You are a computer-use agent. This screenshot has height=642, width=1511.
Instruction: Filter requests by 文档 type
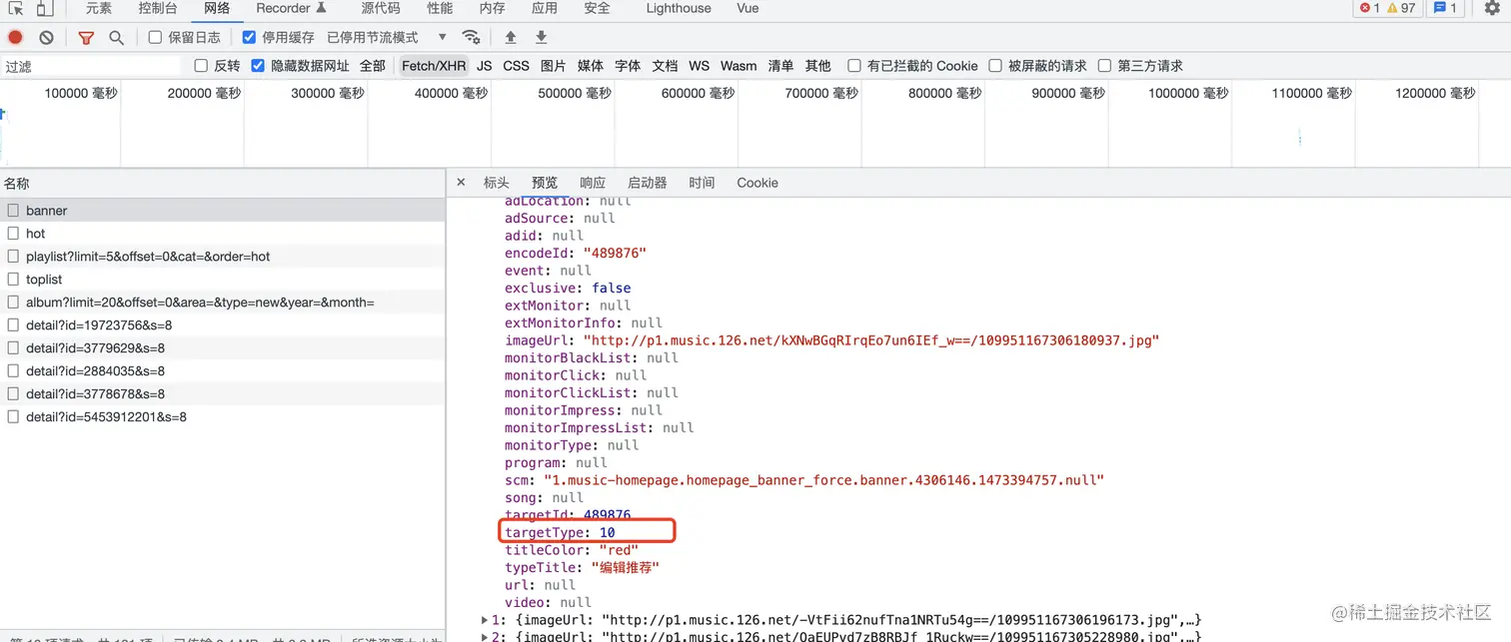pos(665,66)
